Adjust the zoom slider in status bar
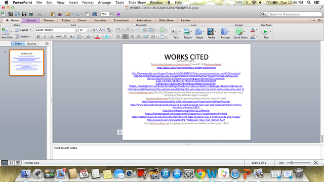The image size is (324, 182). point(292,163)
